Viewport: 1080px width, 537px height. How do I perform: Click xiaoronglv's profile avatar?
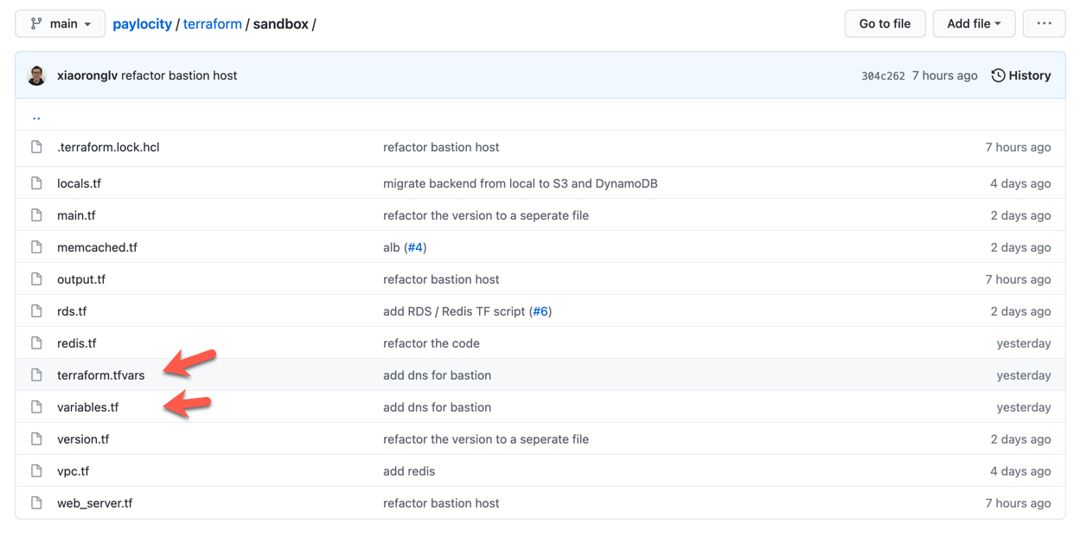pyautogui.click(x=36, y=75)
